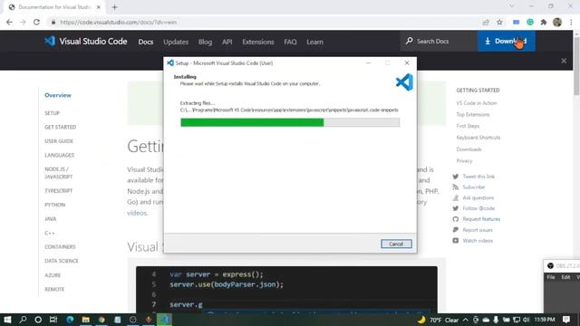Close the Documentation for Visual Studio tab
The height and width of the screenshot is (326, 580).
[99, 7]
